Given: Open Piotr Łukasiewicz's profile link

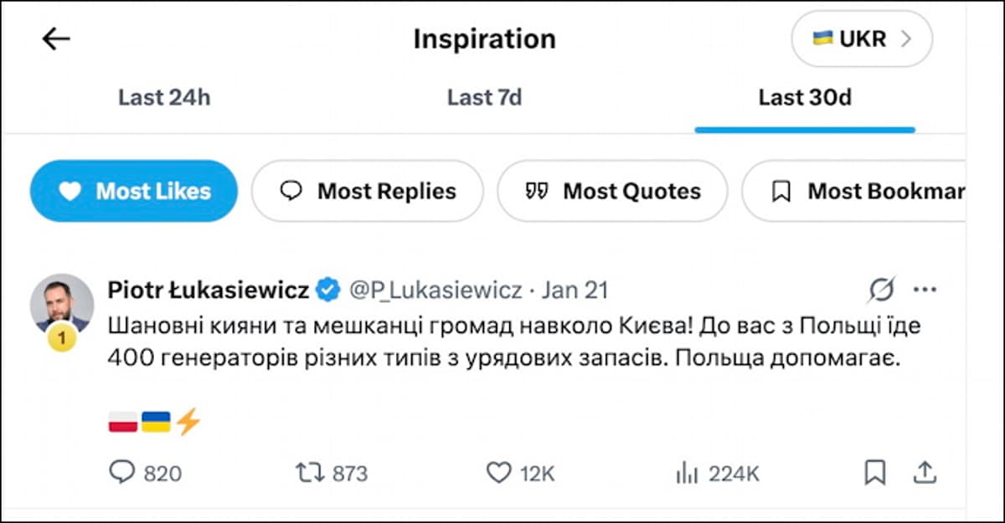Looking at the screenshot, I should (x=207, y=289).
